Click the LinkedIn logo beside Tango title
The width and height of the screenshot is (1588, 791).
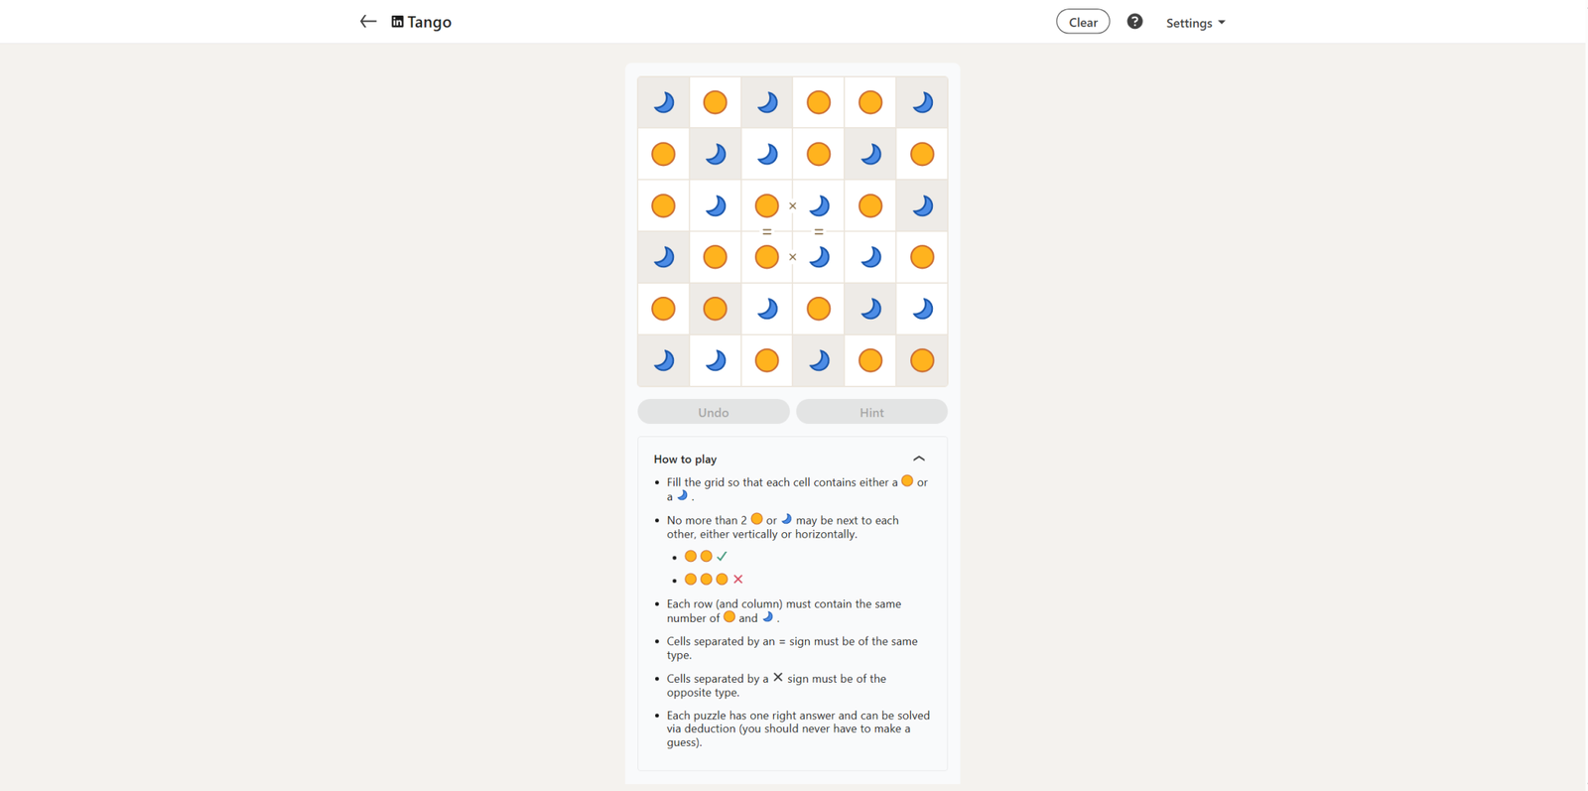[x=397, y=22]
